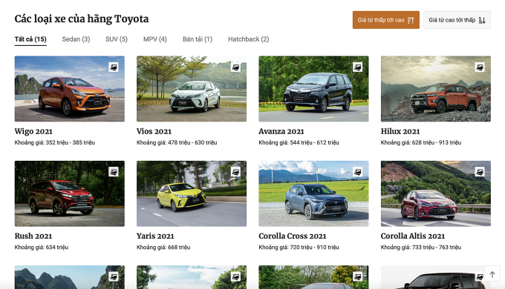The image size is (505, 289).
Task: Select the 'Tất cả (15)' tab
Action: click(30, 39)
